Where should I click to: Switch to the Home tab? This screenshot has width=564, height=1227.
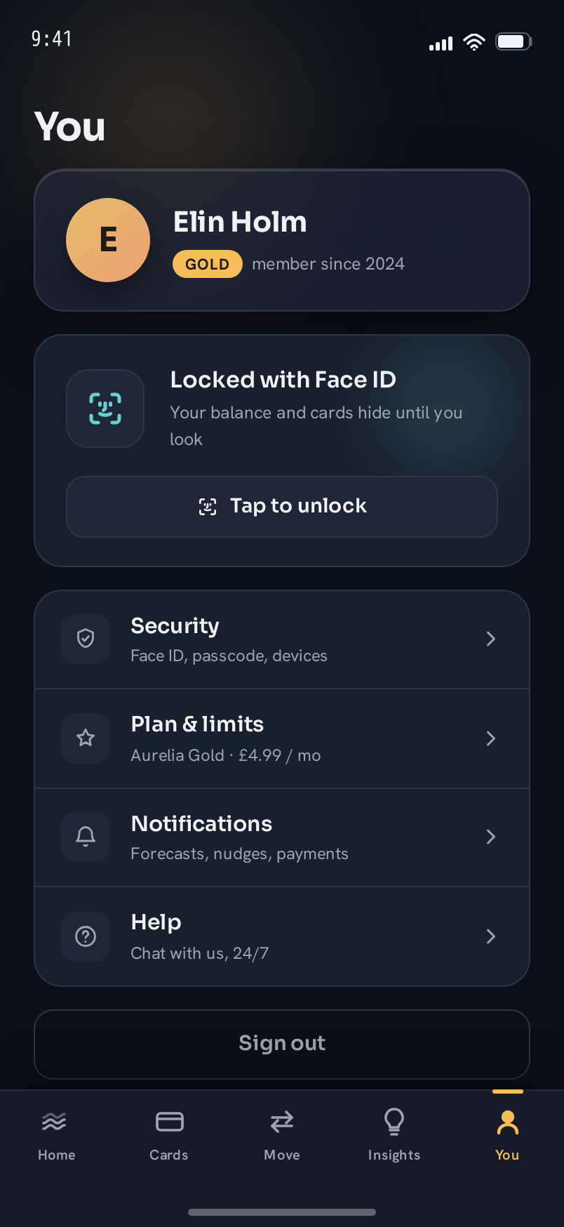(56, 1135)
